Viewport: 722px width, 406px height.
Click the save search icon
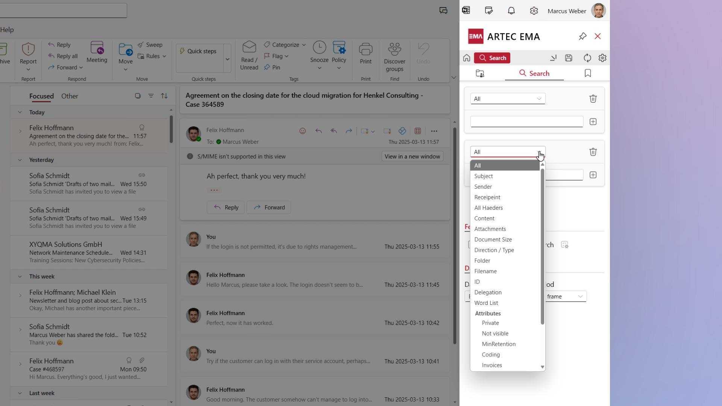569,58
